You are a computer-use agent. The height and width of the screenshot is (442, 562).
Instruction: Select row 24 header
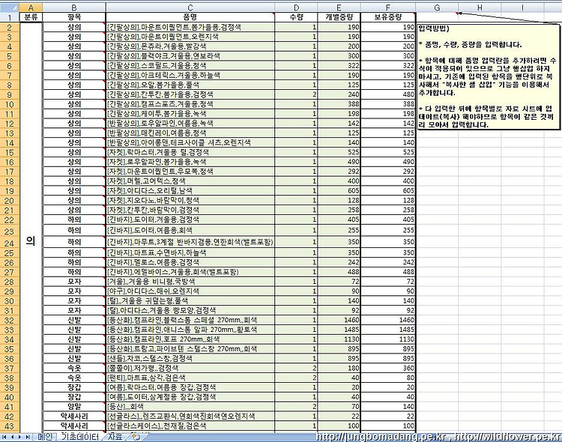[9, 242]
